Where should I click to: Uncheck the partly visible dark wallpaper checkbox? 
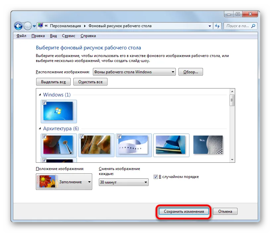coord(44,160)
